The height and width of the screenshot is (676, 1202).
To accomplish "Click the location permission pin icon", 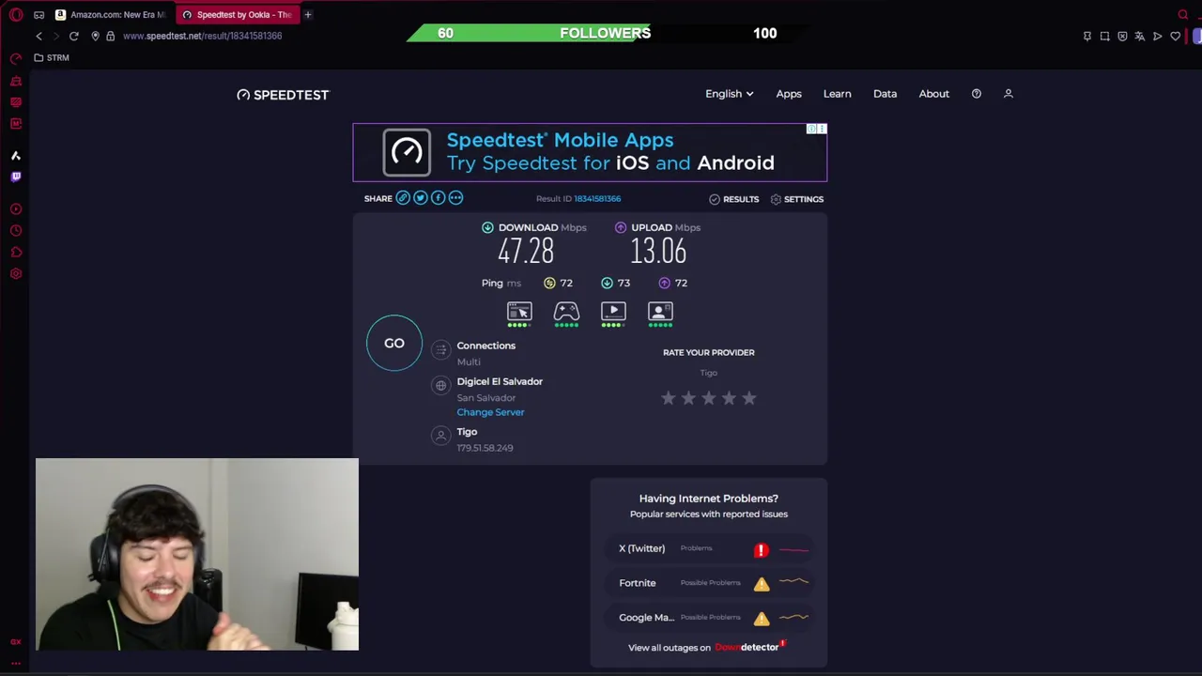I will click(x=95, y=36).
